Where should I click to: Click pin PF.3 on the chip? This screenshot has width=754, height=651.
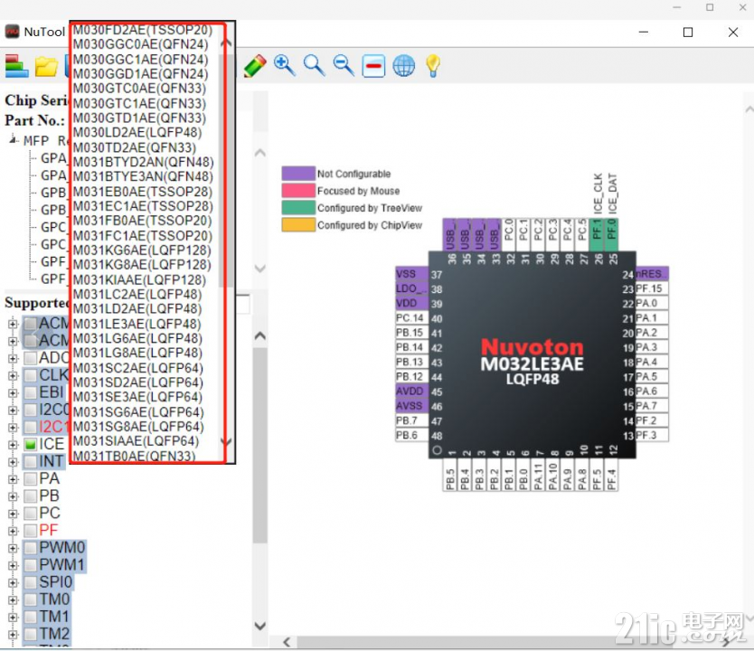[652, 436]
